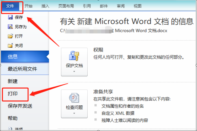Open the View ribbon tab
This screenshot has width=197, height=131.
pos(138,6)
